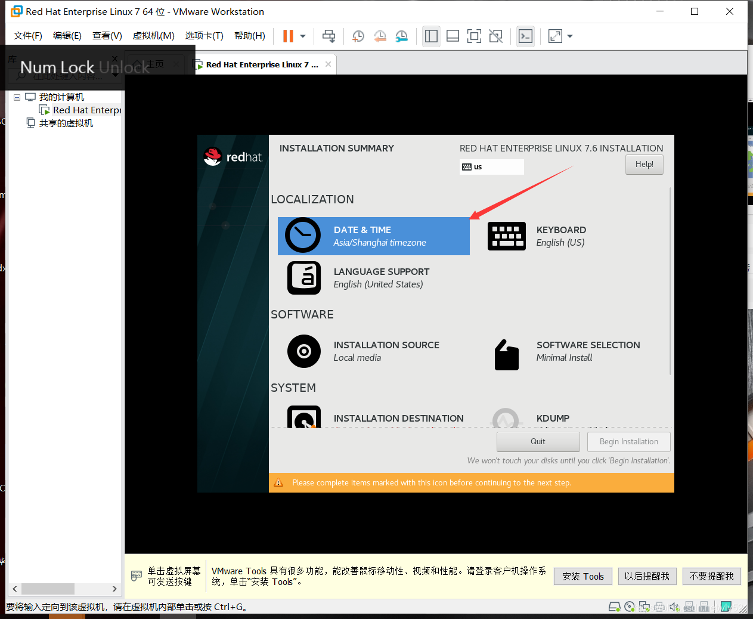Revert VM to previous snapshot
Image resolution: width=753 pixels, height=619 pixels.
click(x=380, y=36)
